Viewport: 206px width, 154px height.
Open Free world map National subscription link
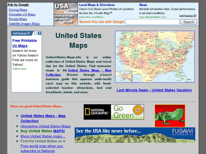pos(42,148)
